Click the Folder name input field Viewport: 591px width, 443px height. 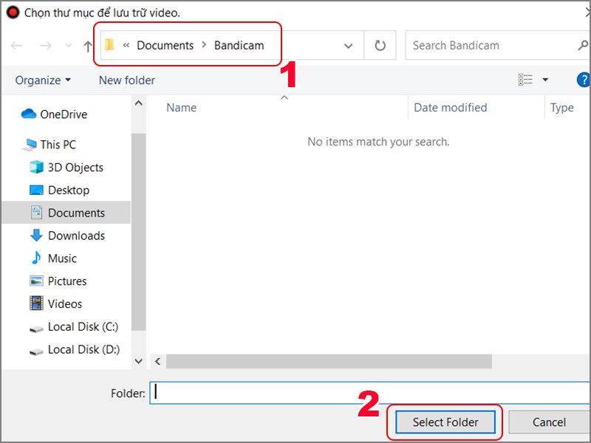(370, 393)
